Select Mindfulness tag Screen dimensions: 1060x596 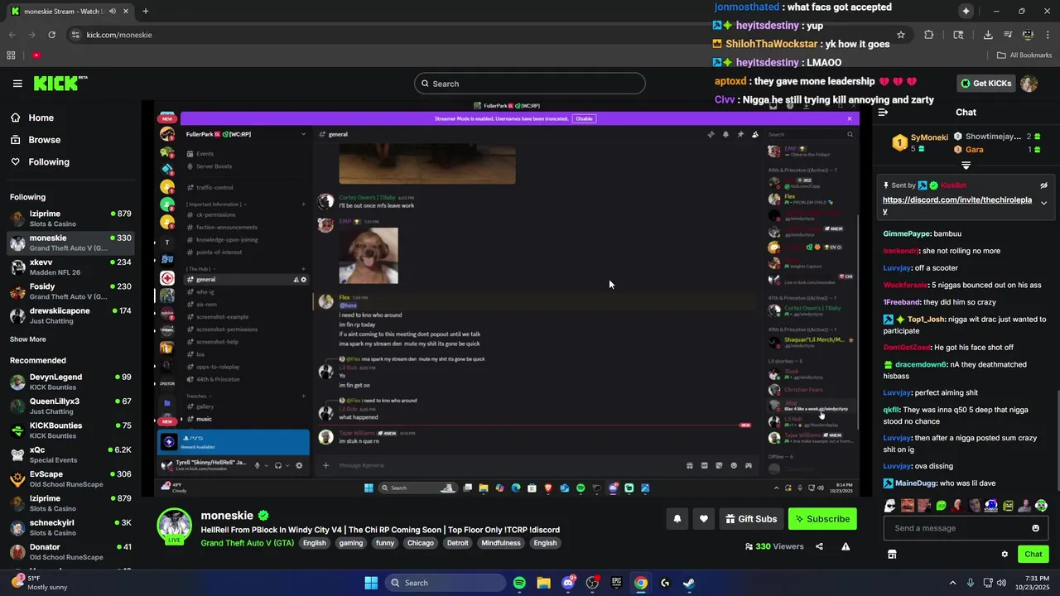501,543
